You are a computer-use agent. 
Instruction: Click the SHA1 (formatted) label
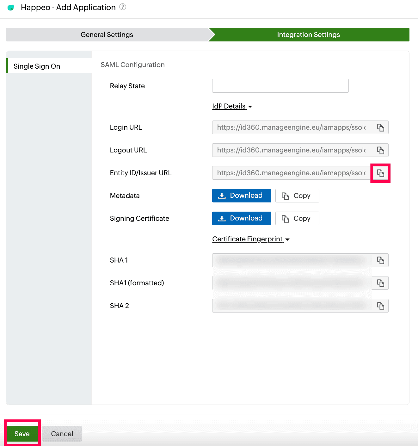pyautogui.click(x=137, y=283)
